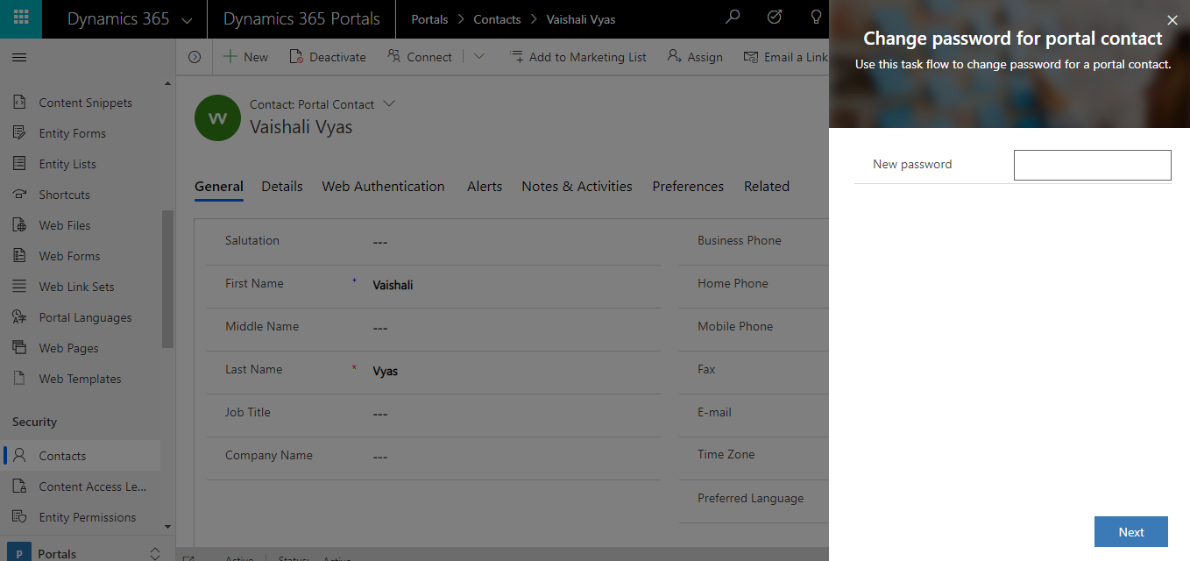Image resolution: width=1190 pixels, height=561 pixels.
Task: Click the Dynamics 365 Portals title
Action: [301, 19]
